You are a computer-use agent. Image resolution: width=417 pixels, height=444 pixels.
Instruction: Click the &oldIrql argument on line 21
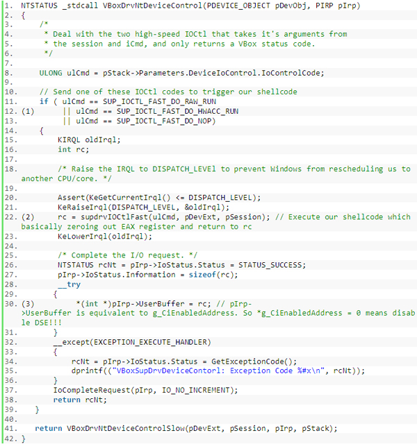tap(202, 207)
